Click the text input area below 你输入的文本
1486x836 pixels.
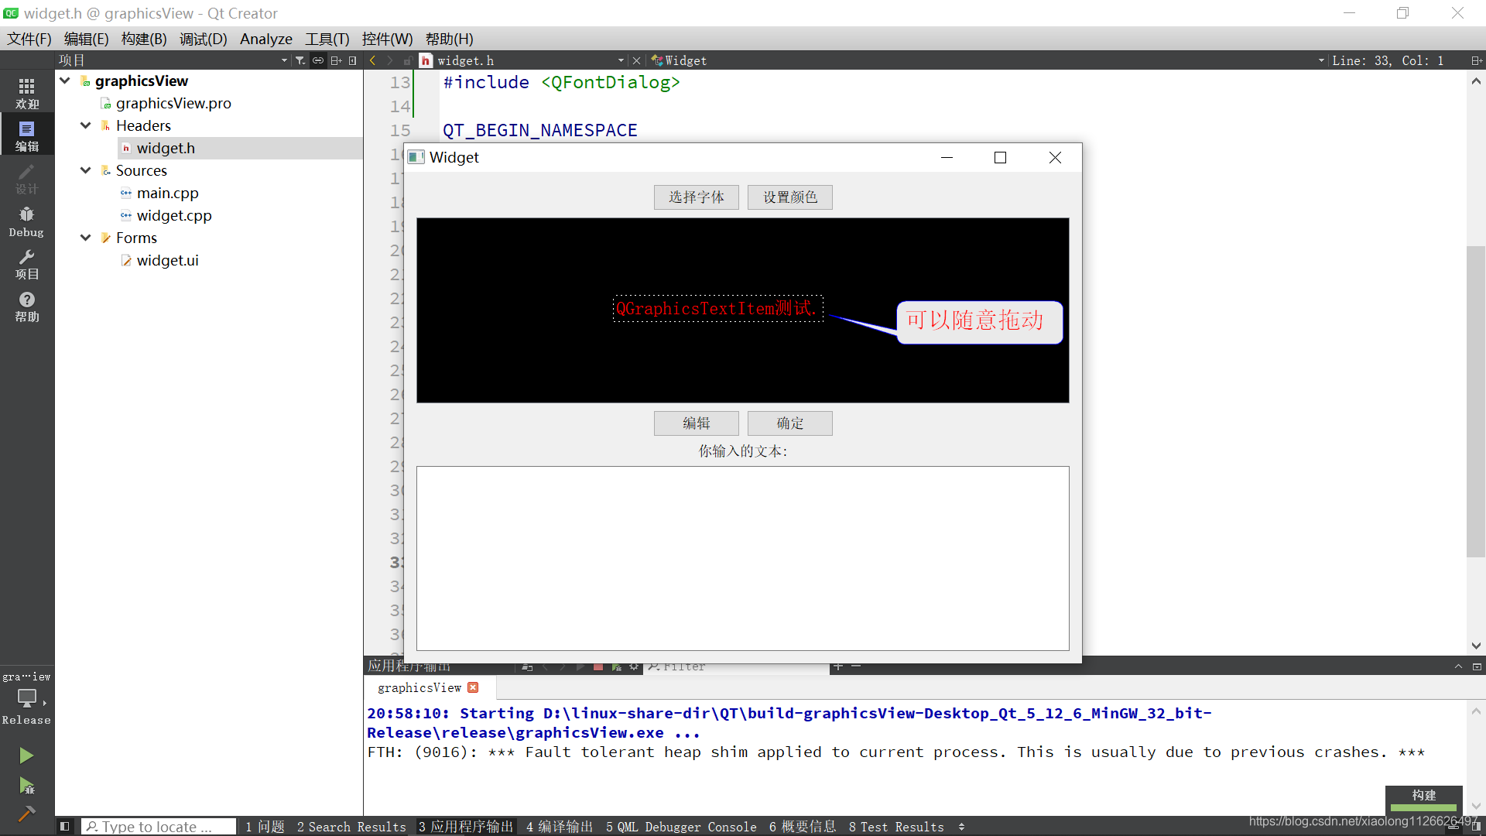pos(742,557)
